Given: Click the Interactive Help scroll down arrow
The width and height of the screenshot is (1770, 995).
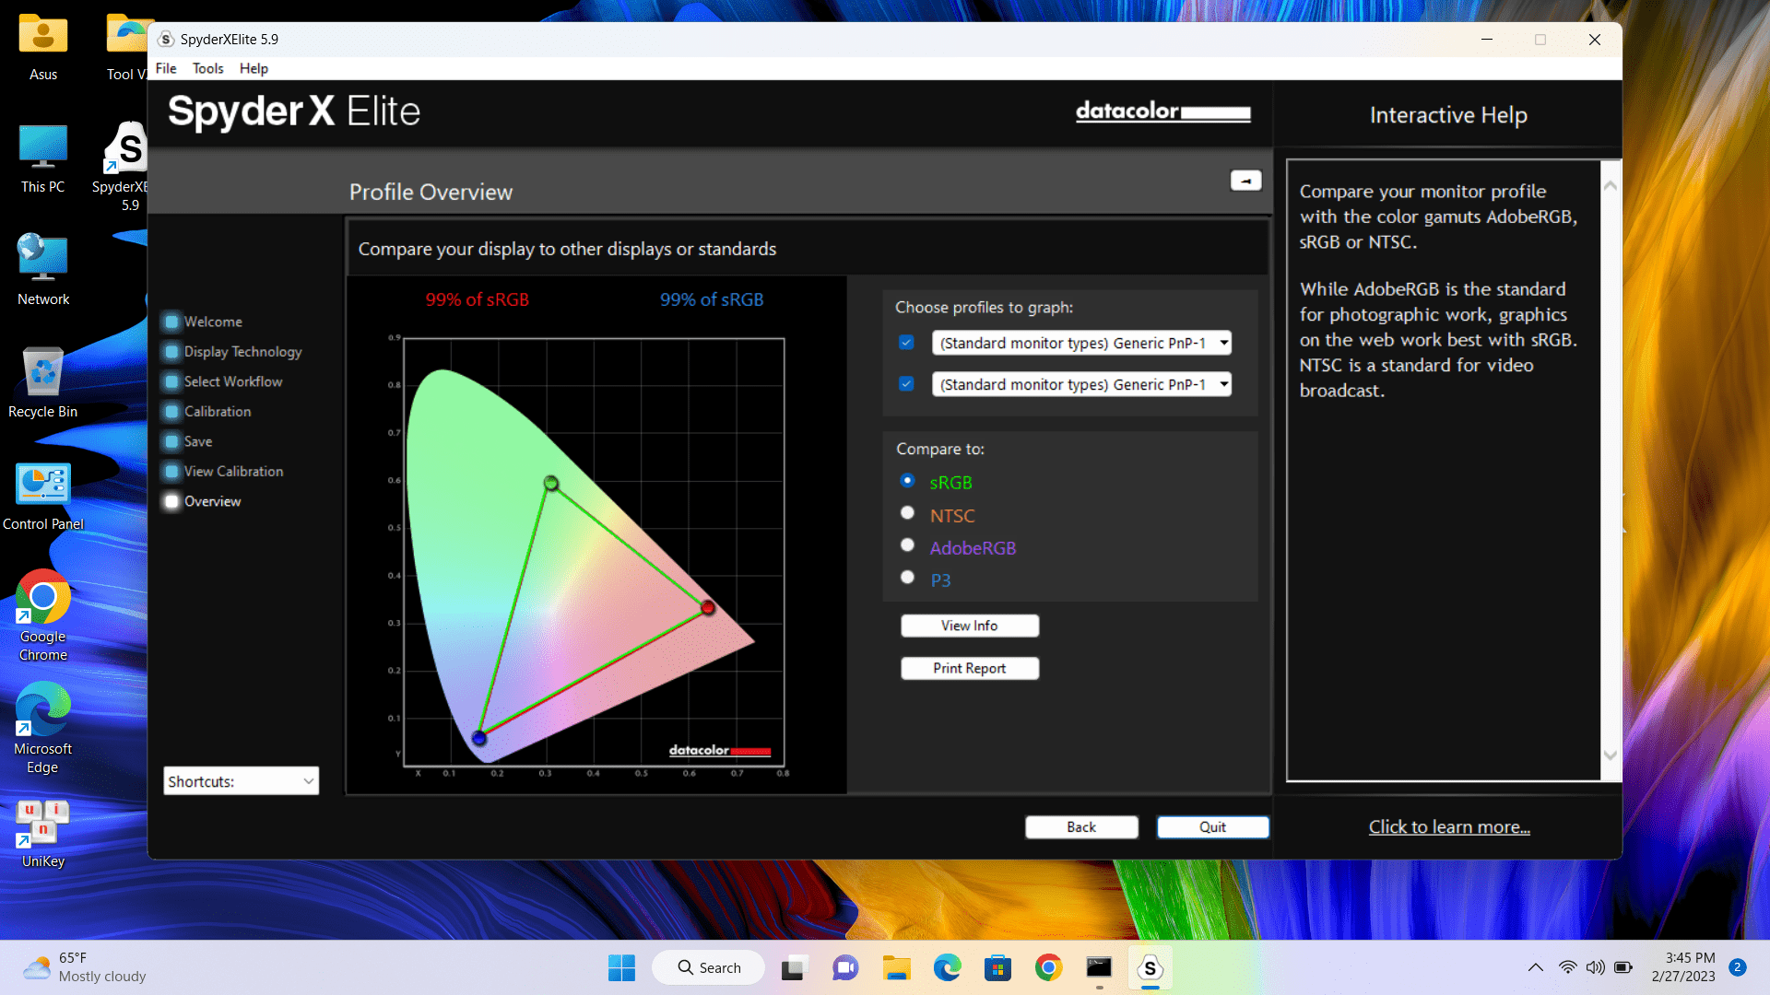Looking at the screenshot, I should point(1611,755).
